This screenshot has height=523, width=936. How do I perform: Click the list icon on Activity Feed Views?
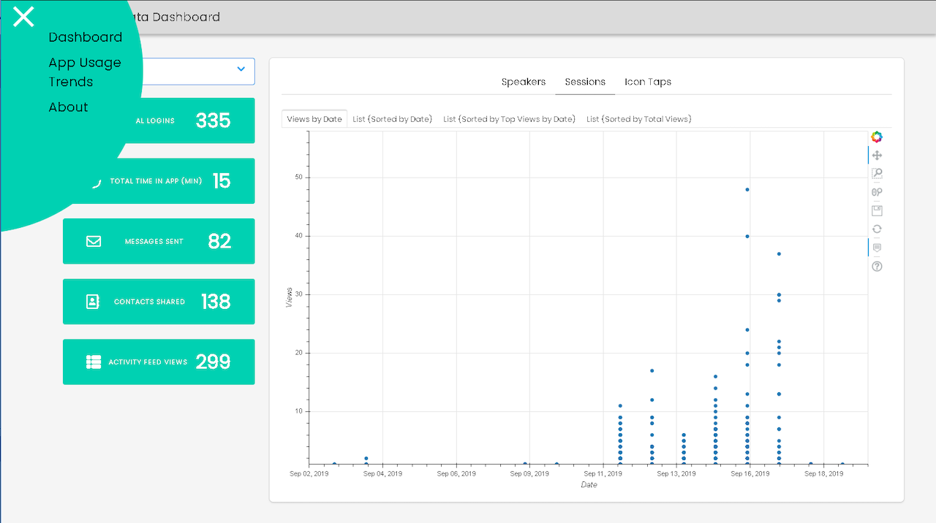[94, 362]
